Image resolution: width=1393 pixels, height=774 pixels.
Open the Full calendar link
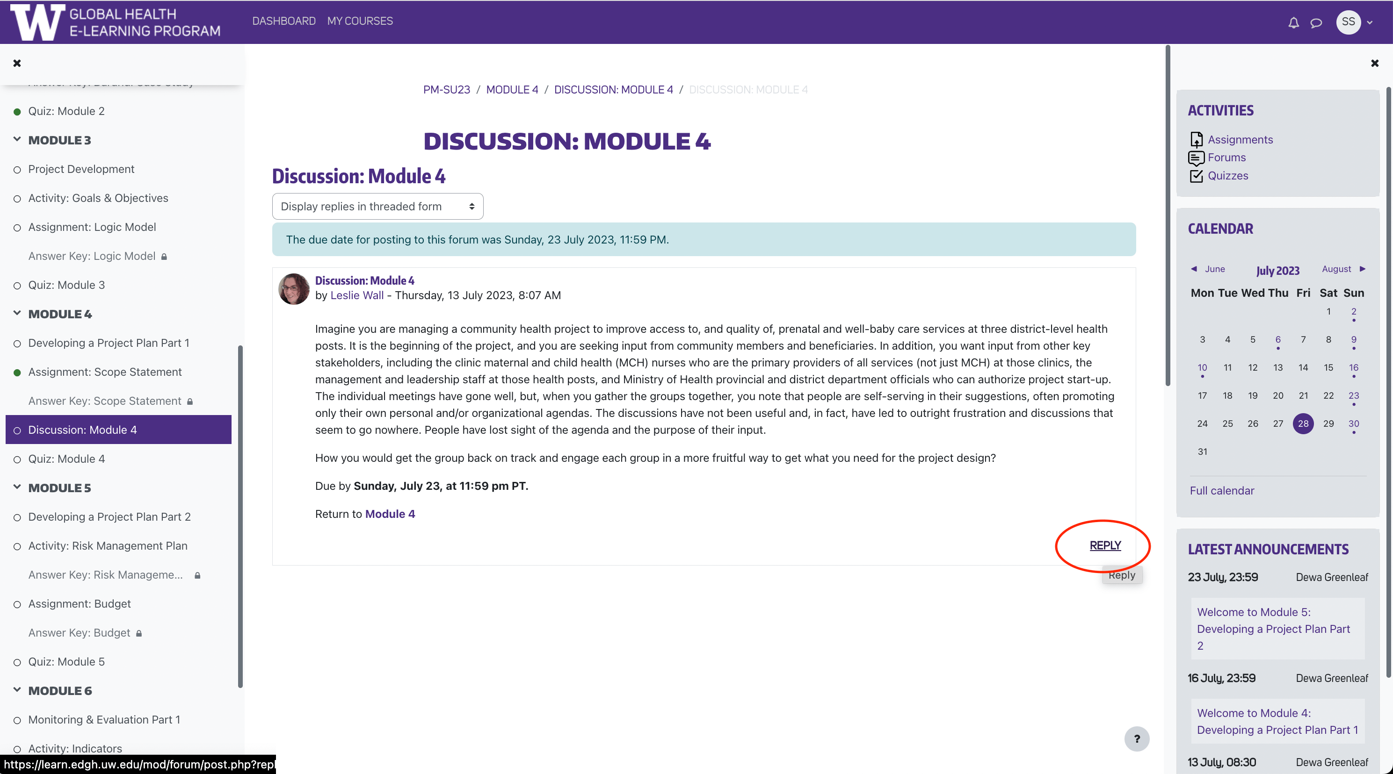click(x=1222, y=490)
